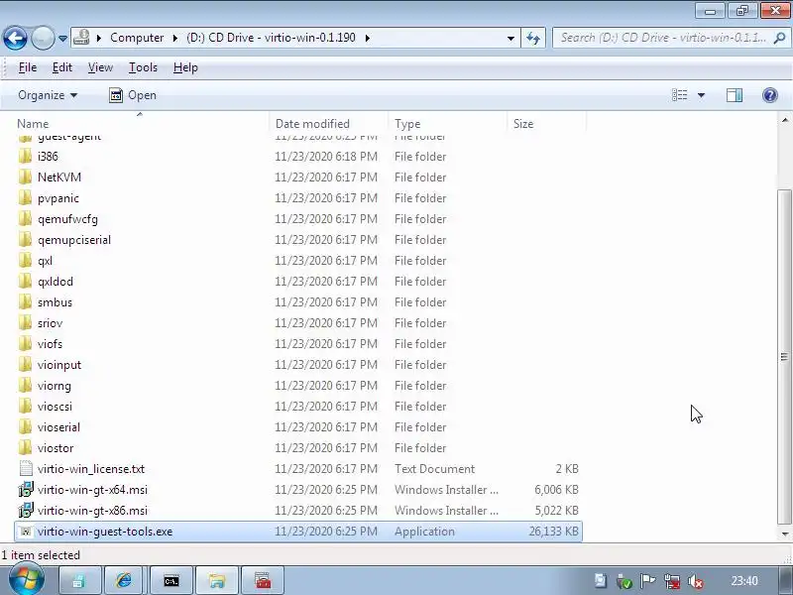Open Internet Explorer from the taskbar

tap(123, 580)
